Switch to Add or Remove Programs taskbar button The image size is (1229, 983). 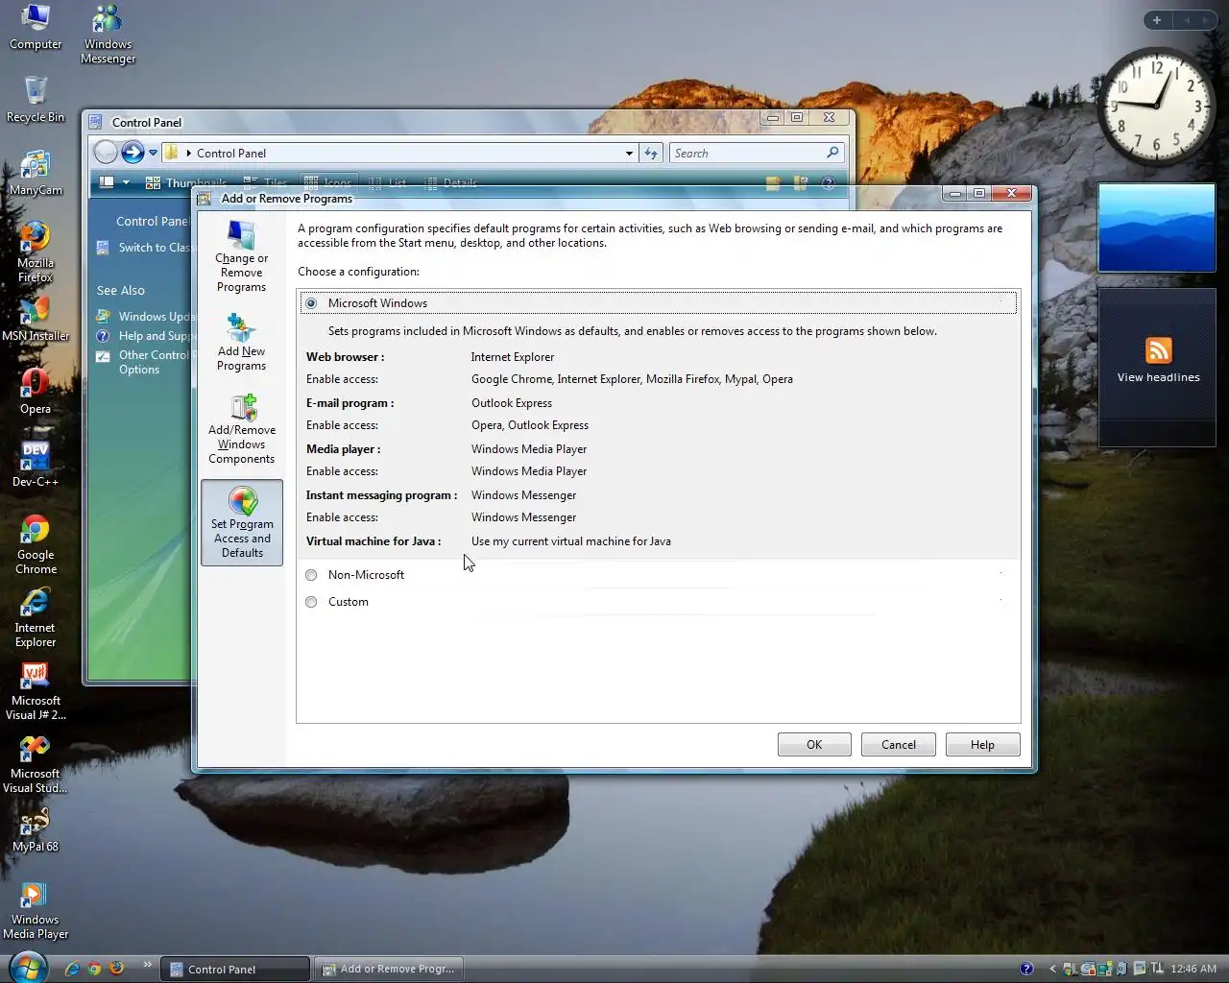(388, 969)
